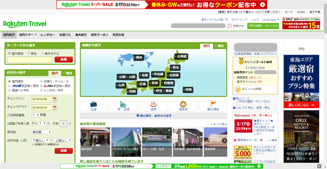
Task: Select 九州 region on the map
Action: (121, 85)
